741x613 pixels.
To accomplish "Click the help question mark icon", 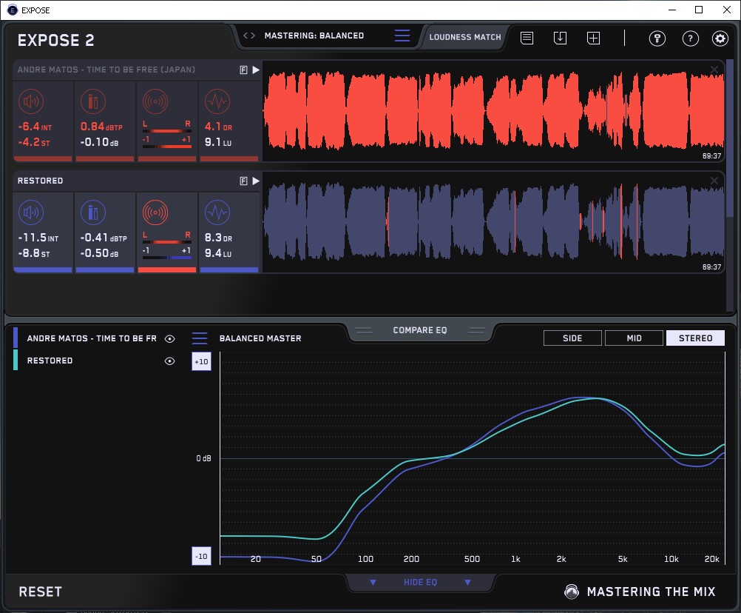I will pyautogui.click(x=690, y=38).
